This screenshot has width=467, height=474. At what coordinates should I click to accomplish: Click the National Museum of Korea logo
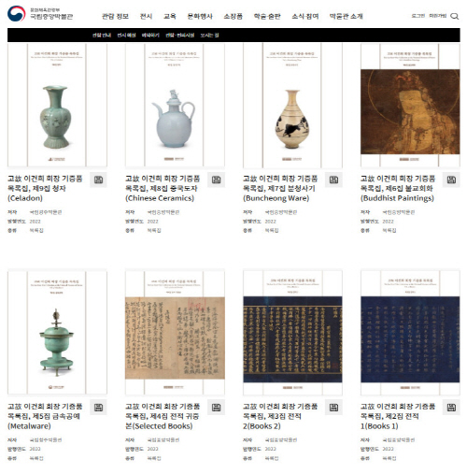click(40, 14)
